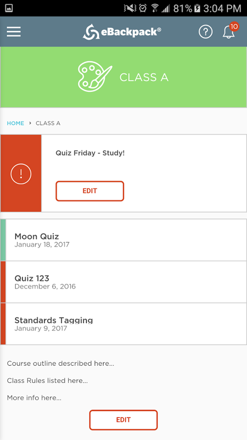Click the image thumbnail in the top-left status bar

click(9, 8)
